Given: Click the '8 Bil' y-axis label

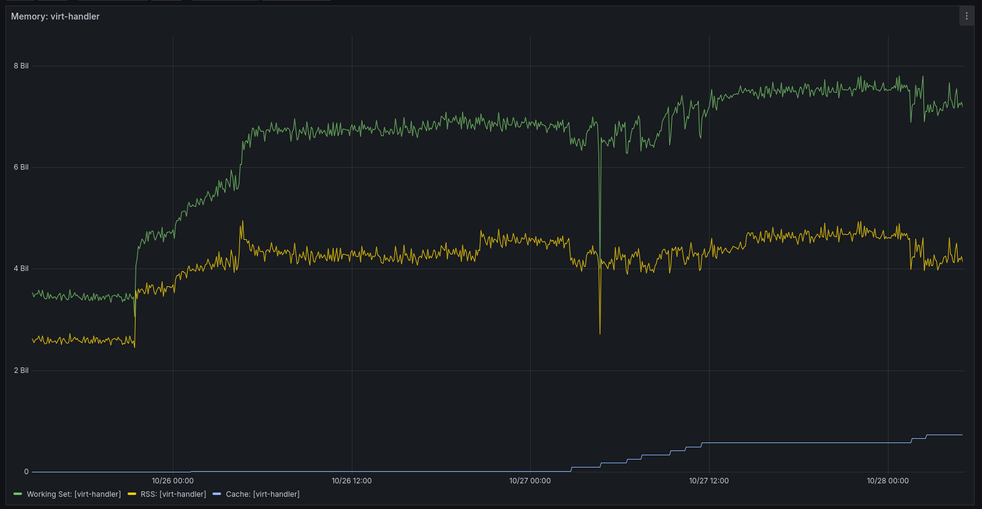Looking at the screenshot, I should pos(21,66).
